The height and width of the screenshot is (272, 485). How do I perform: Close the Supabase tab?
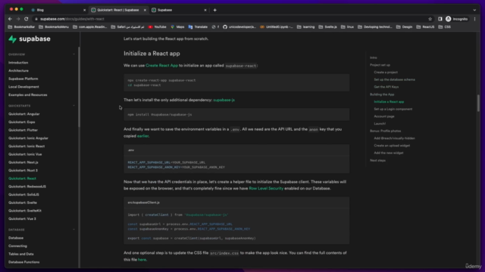(205, 10)
